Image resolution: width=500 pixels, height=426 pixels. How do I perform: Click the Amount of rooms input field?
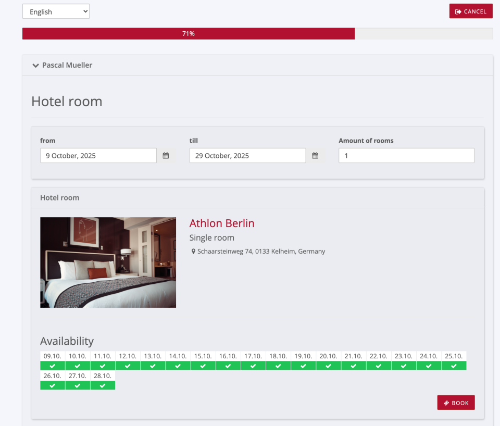(406, 155)
